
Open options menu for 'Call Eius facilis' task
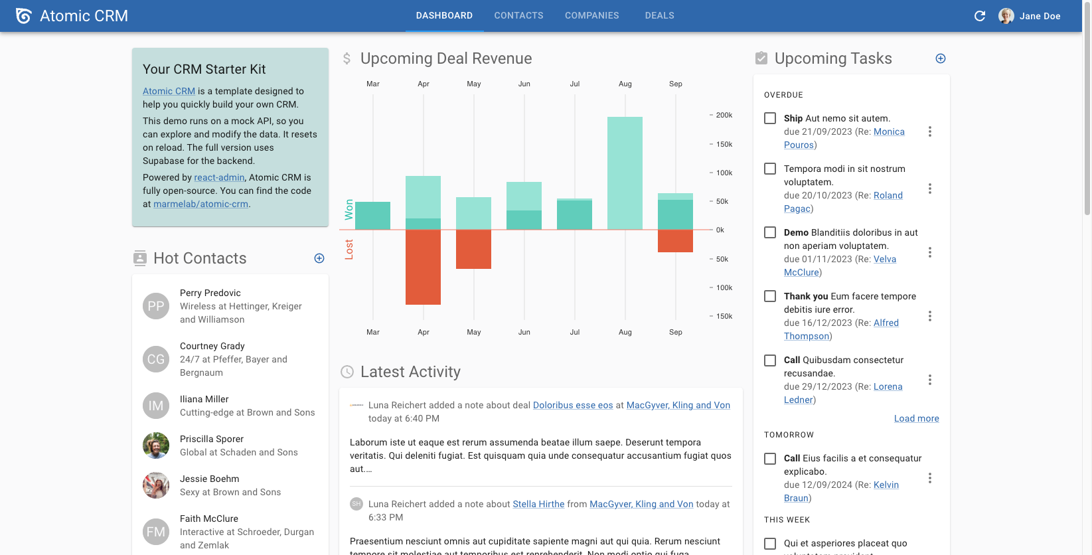point(929,478)
